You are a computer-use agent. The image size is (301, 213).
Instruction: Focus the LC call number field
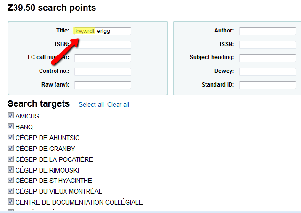pyautogui.click(x=103, y=58)
